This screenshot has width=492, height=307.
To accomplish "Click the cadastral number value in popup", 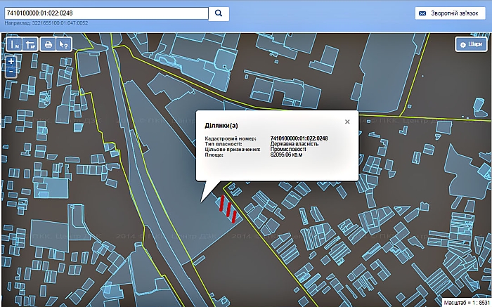I will pos(299,139).
